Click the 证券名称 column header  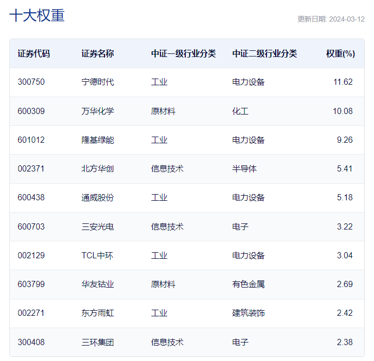98,53
